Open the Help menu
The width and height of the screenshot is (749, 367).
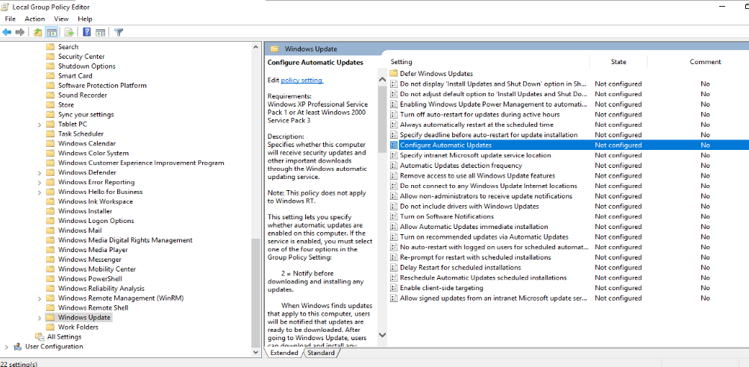85,19
